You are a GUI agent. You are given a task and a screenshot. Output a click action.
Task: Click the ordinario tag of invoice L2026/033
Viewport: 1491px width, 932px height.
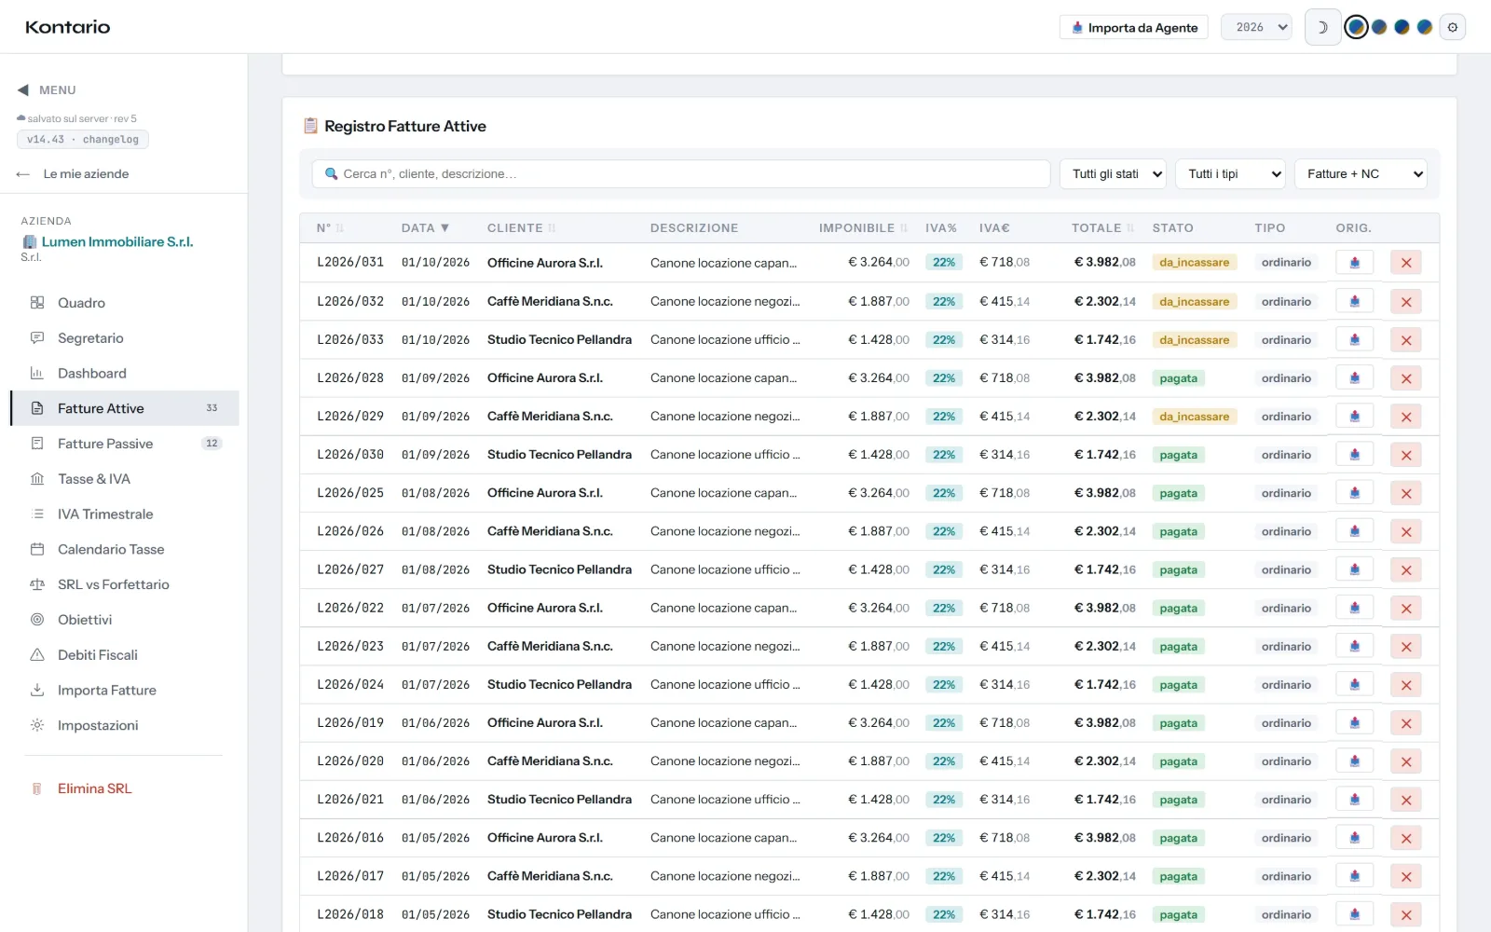1286,340
